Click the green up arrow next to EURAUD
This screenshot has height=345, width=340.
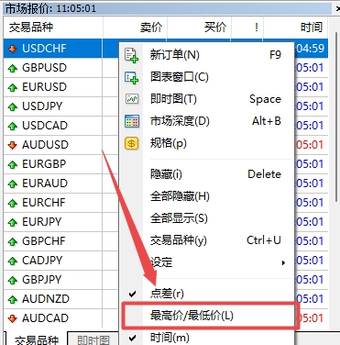[x=13, y=184]
